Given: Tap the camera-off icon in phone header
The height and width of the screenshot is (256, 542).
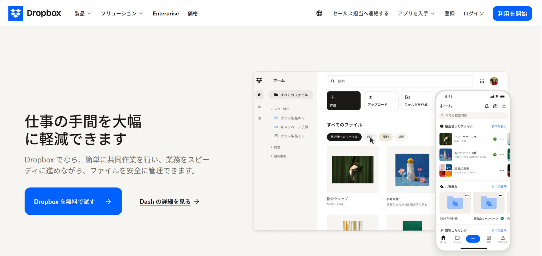Looking at the screenshot, I should [495, 106].
